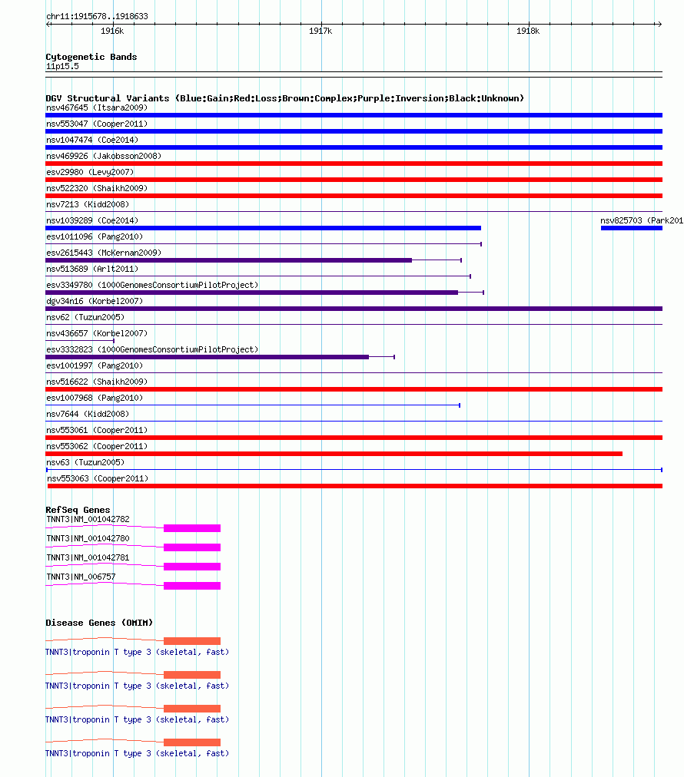Viewport: 684px width, 777px height.
Task: Click the nsv436657 (Korbel2007) label
Action: pyautogui.click(x=97, y=333)
